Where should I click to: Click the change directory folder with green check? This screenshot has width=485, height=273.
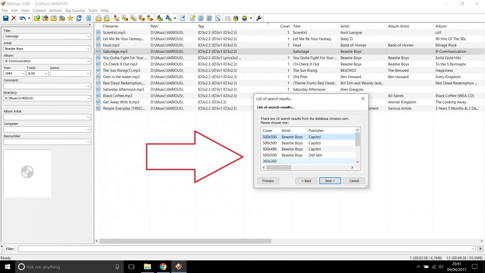coord(37,18)
